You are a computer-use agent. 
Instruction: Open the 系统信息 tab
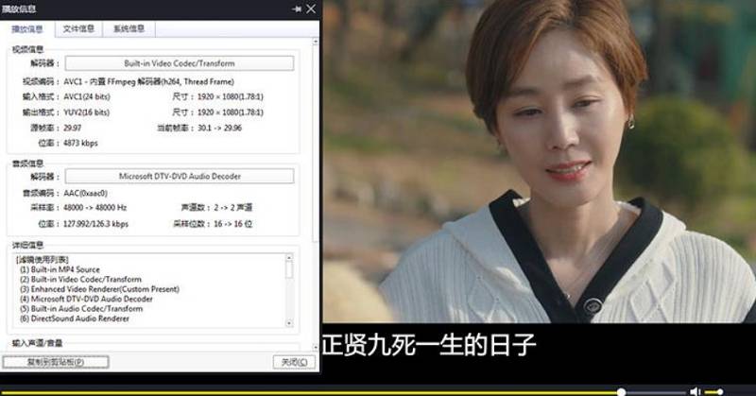coord(129,29)
